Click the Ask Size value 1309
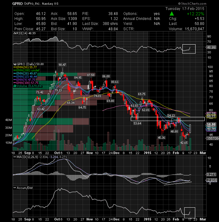219x222 pixels. pyautogui.click(x=73, y=19)
